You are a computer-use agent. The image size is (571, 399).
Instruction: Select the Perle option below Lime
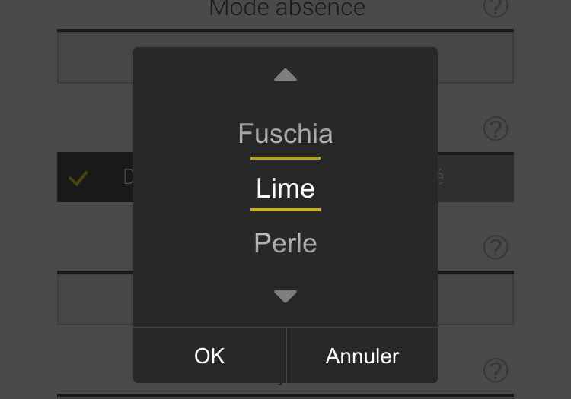coord(285,244)
